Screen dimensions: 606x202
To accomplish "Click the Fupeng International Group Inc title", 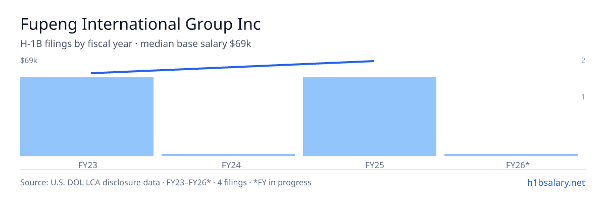I will (140, 24).
